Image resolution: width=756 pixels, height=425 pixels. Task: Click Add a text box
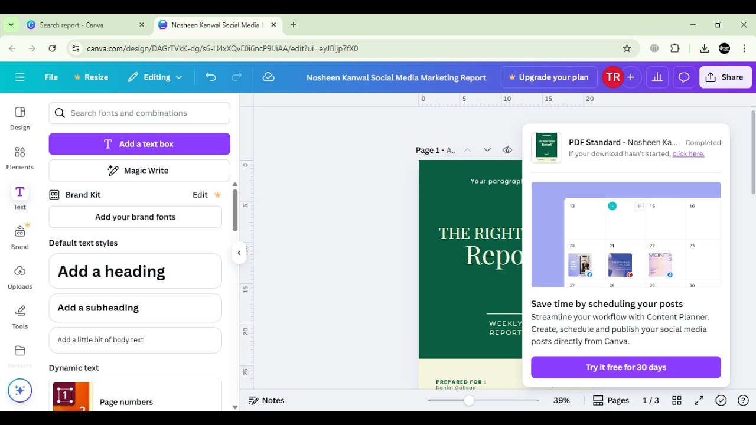139,144
